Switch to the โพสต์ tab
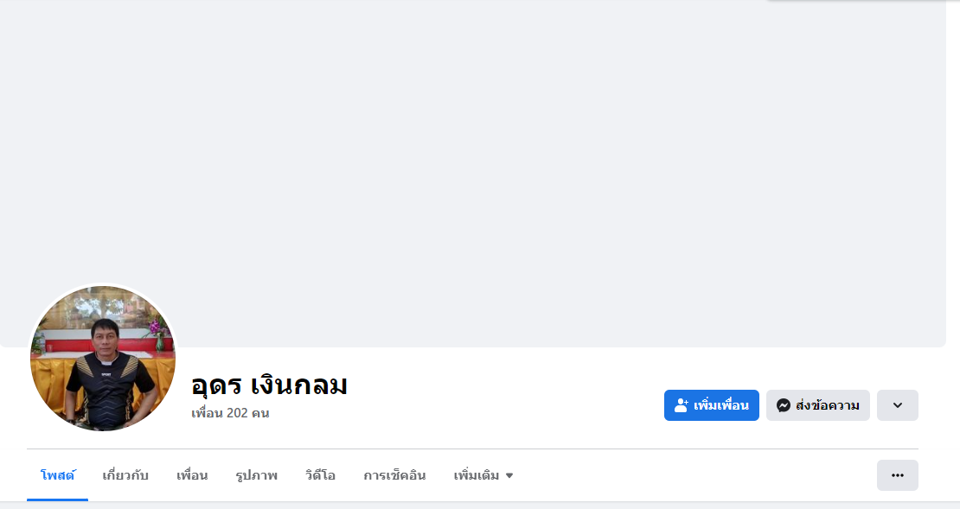 tap(58, 475)
